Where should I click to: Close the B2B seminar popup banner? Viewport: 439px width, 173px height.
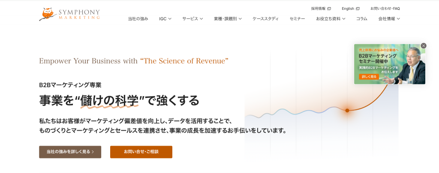tap(424, 45)
